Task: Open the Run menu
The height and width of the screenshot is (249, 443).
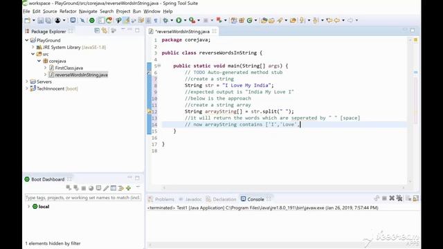Action: [x=137, y=11]
